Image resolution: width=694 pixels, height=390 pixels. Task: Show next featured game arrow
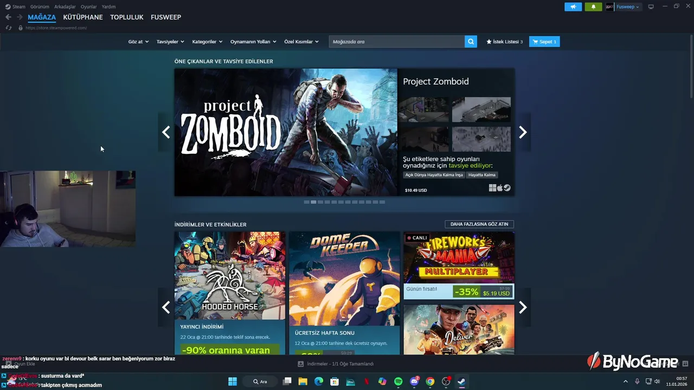coord(523,132)
